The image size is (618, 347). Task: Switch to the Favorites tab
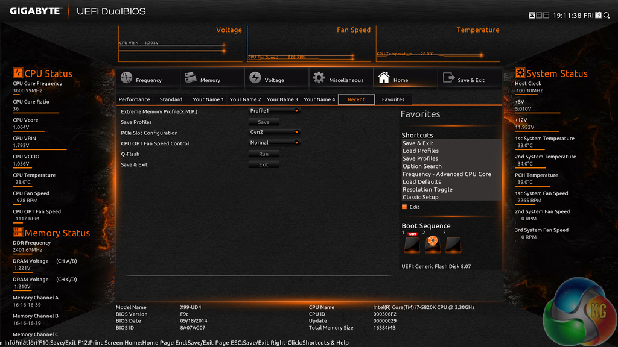click(393, 99)
